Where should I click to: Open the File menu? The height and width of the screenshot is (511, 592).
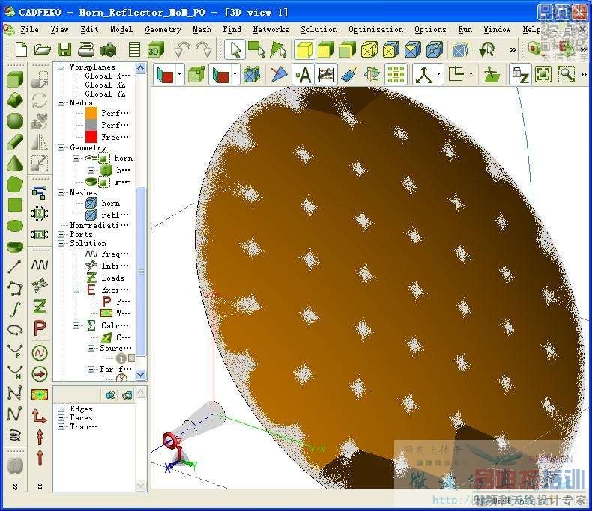point(29,29)
